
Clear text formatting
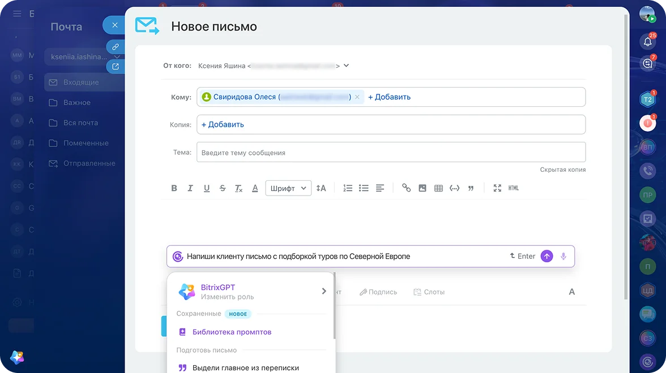(x=239, y=188)
